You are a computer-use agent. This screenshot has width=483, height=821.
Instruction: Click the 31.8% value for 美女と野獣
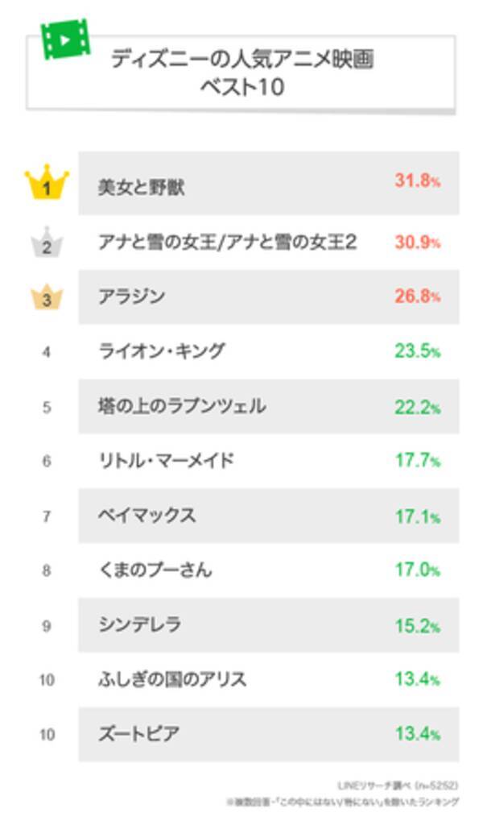tap(417, 181)
